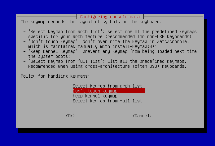The width and height of the screenshot is (215, 146).
Task: Click 'The keymap records the layout' sentence
Action: coord(91,22)
